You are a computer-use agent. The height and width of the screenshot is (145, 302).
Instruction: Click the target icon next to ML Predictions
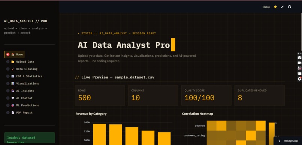point(13,106)
